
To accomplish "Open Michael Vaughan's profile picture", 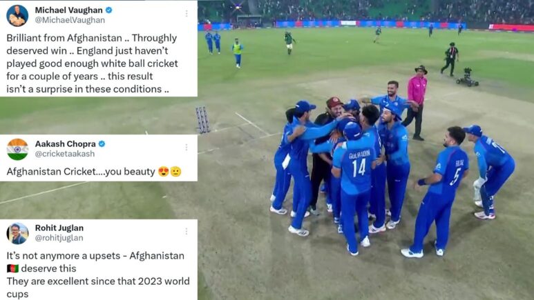I will [17, 16].
